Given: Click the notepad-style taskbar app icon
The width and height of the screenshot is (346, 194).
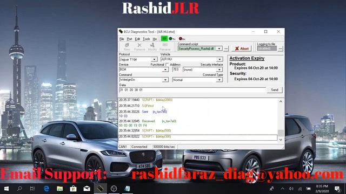Looking at the screenshot, I should pos(127,189).
